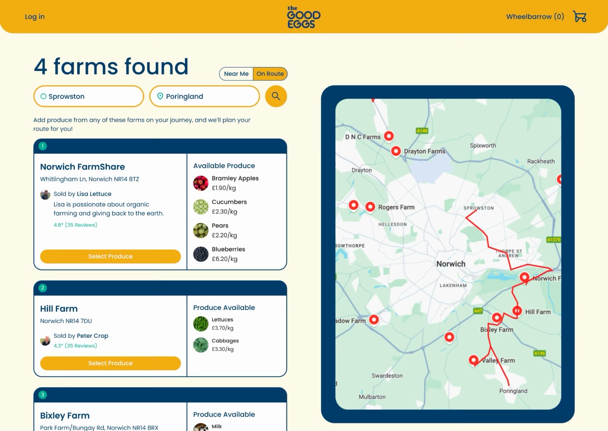The width and height of the screenshot is (608, 431).
Task: Switch to Near Me mode
Action: pyautogui.click(x=236, y=74)
